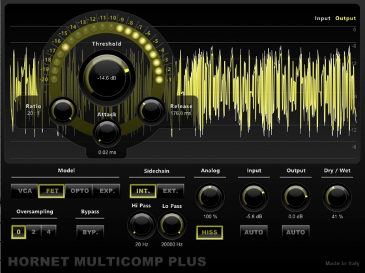Image resolution: width=365 pixels, height=273 pixels.
Task: Click the 41 % dry/wet value
Action: click(x=338, y=216)
